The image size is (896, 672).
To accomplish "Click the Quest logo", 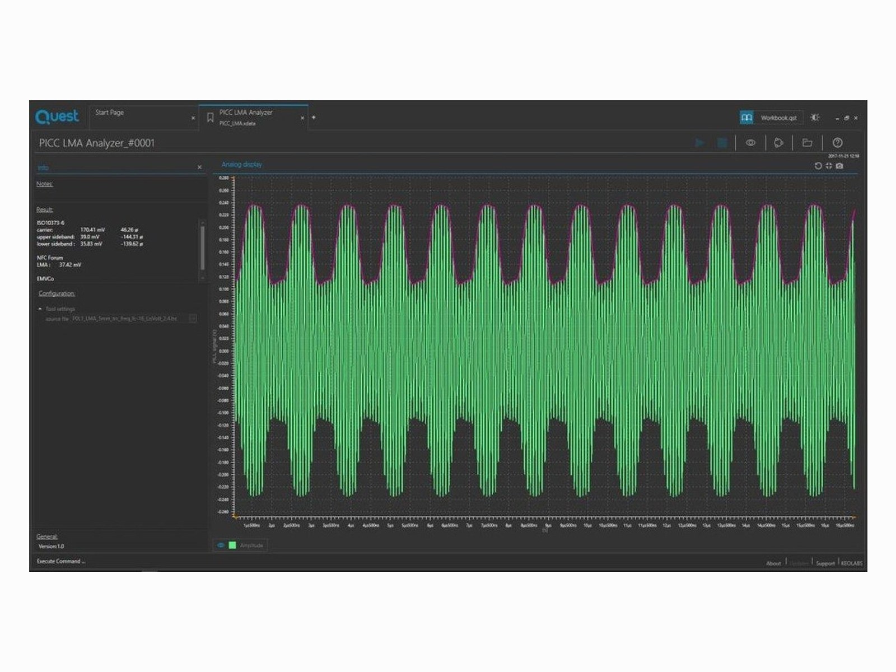I will point(57,116).
